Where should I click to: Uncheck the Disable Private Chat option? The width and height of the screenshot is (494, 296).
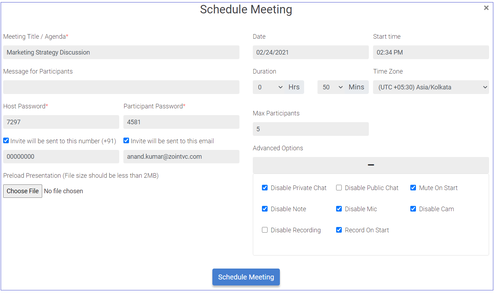(x=265, y=188)
